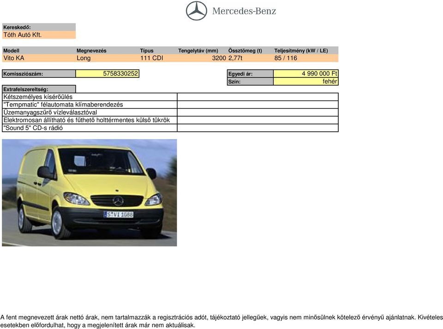
Task: Select the weight value '2,77t'
Action: pyautogui.click(x=235, y=58)
